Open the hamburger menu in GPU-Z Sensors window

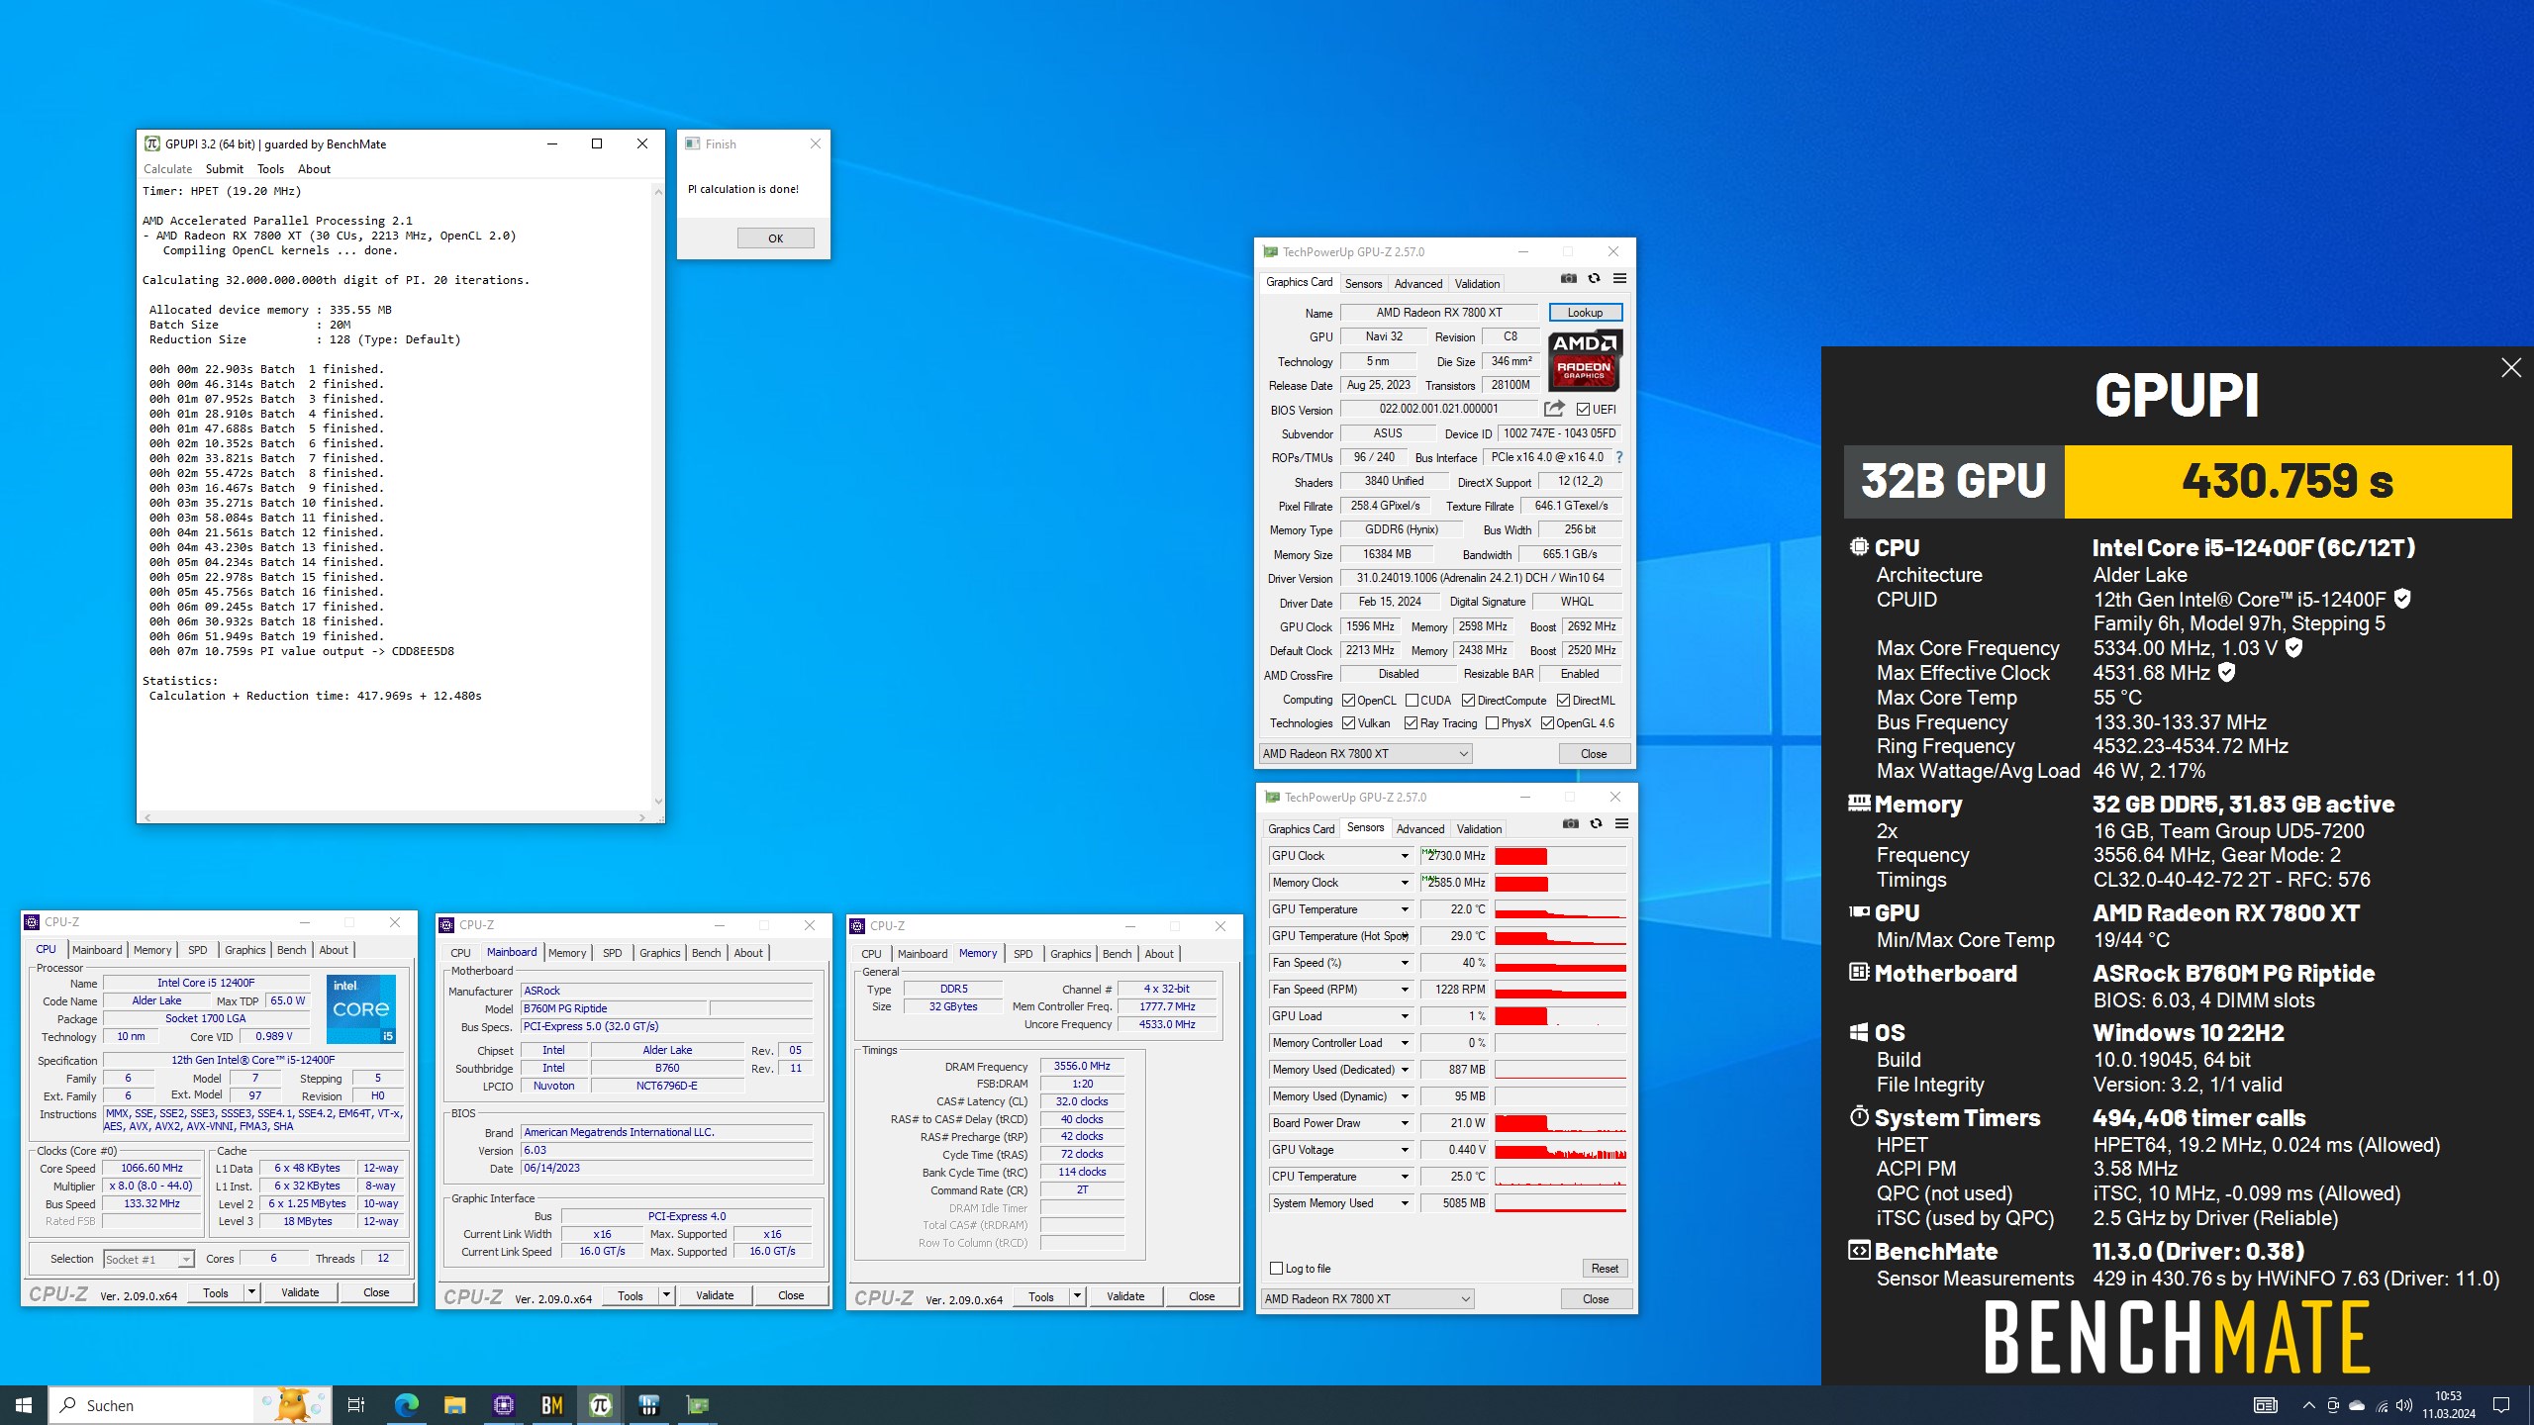pyautogui.click(x=1621, y=824)
